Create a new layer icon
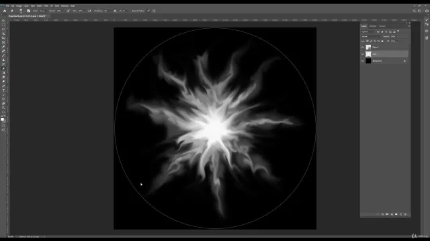The width and height of the screenshot is (430, 241). tap(400, 214)
